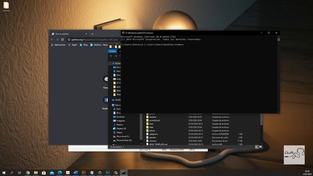
Task: Click Windows (CRLF) in Notepad status bar
Action: (177, 150)
